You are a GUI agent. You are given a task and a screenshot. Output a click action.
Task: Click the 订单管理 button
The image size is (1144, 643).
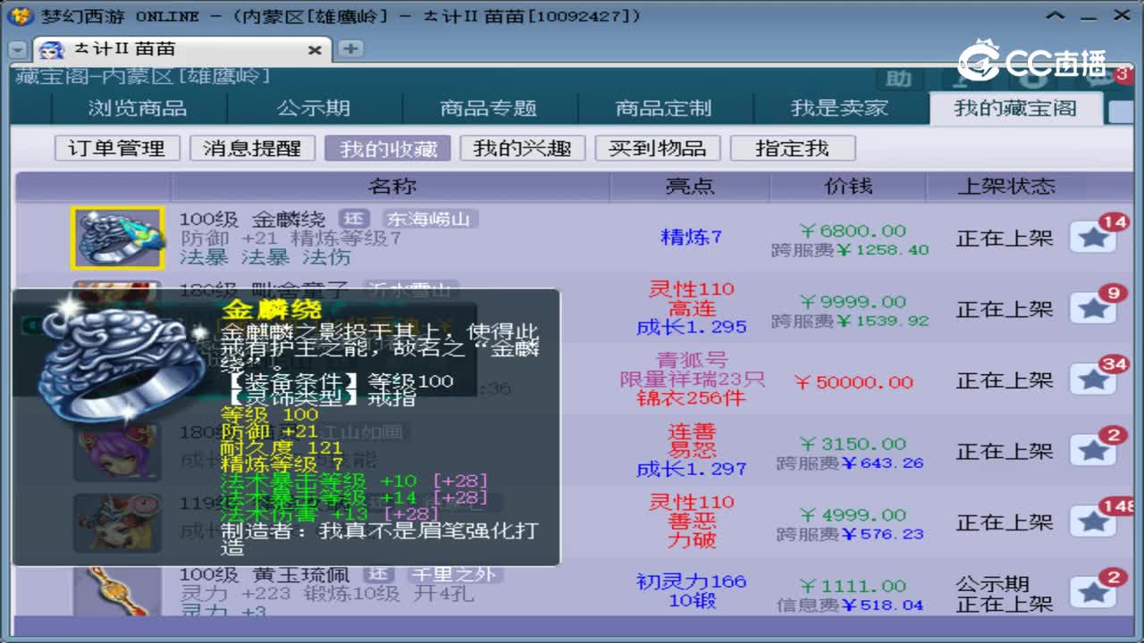pyautogui.click(x=116, y=148)
